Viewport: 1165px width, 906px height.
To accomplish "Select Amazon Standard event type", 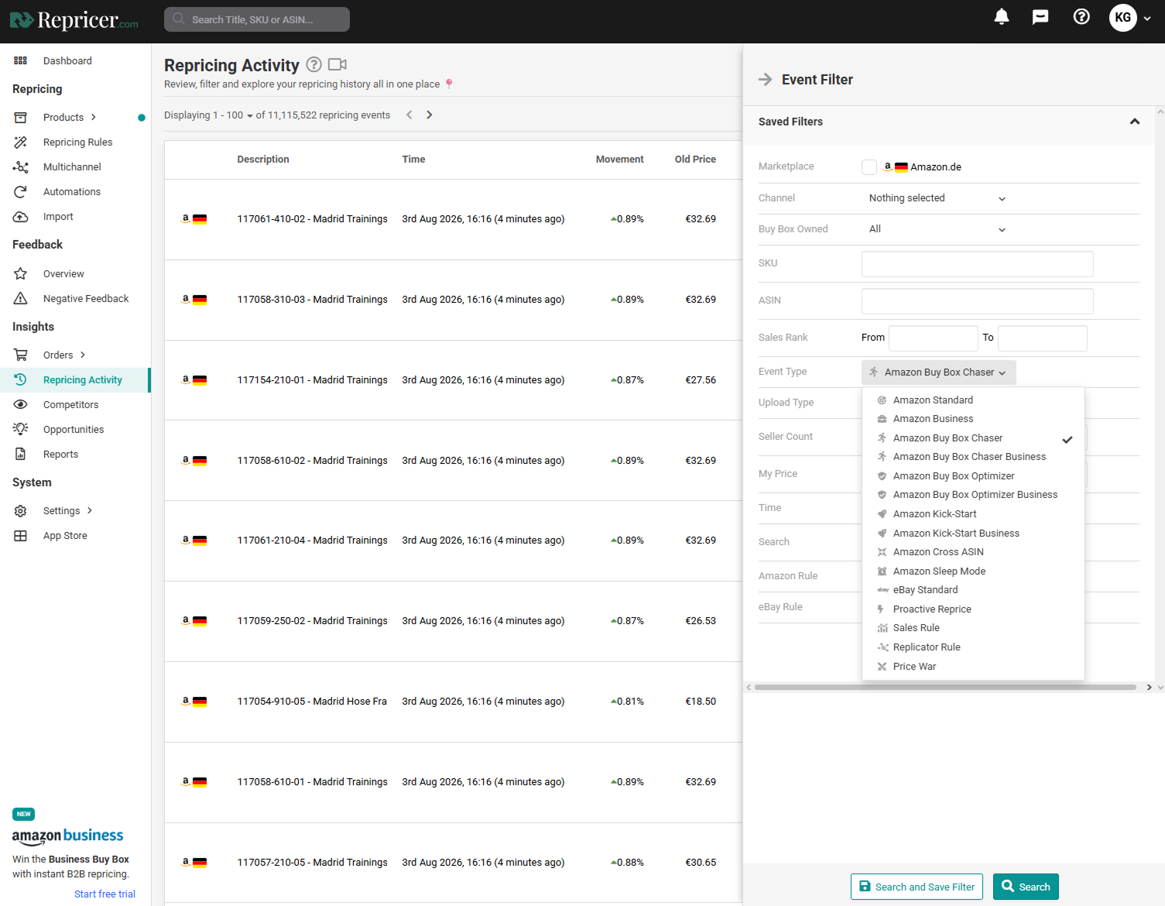I will [973, 400].
